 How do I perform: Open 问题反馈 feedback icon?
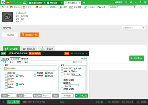coord(72,54)
